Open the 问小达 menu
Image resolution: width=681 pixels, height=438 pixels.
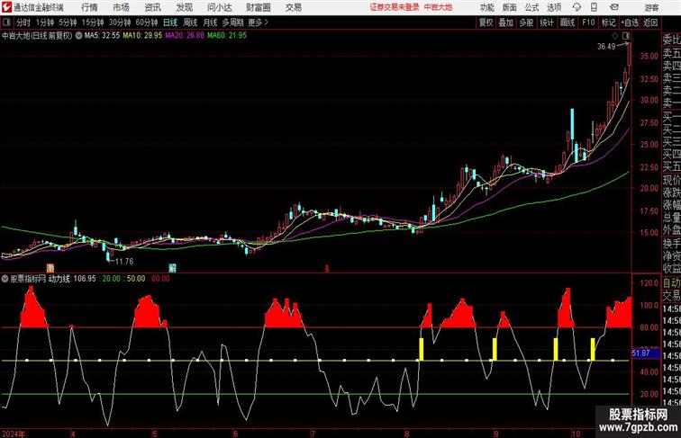click(x=220, y=7)
